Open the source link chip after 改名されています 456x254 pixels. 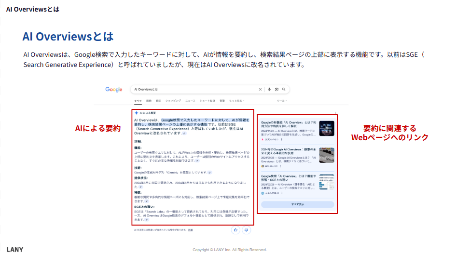coord(184,134)
